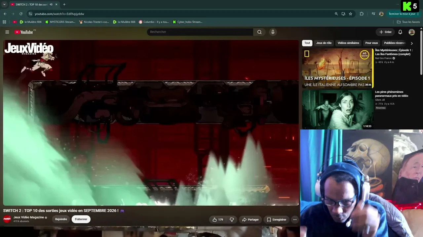Screen dimensions: 423x237
Task: Open the paranormal phenomena video thumbnail
Action: (337, 109)
